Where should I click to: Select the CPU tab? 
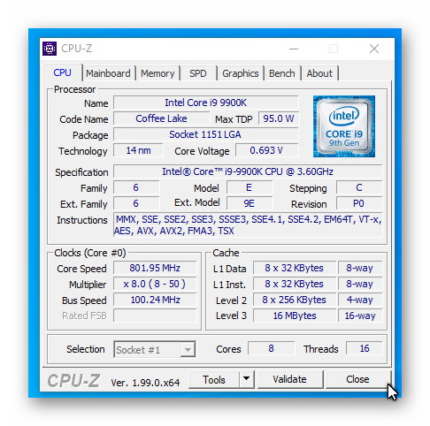[63, 72]
